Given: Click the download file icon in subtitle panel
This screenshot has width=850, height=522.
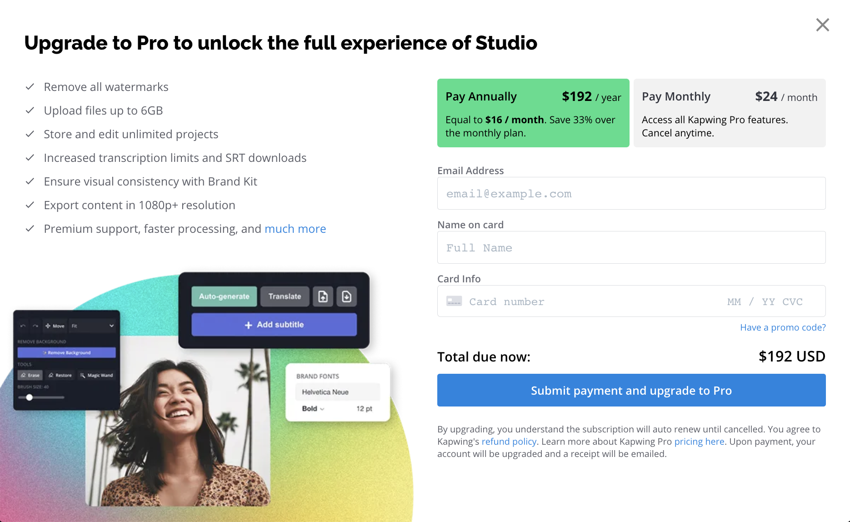Looking at the screenshot, I should point(346,296).
